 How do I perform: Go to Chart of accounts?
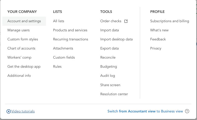[x=21, y=48]
